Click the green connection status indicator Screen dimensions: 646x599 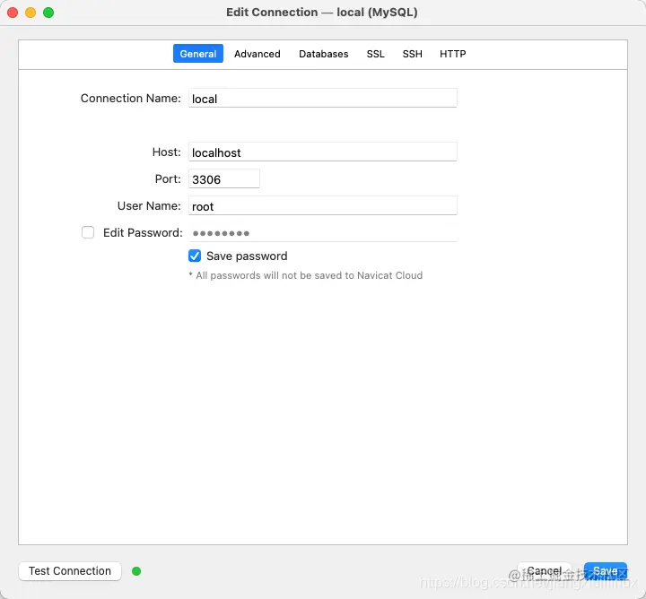(136, 571)
